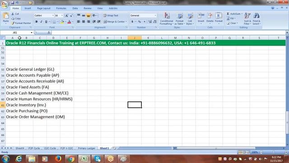289x163 pixels.
Task: Click Delete cells button
Action: (x=210, y=18)
